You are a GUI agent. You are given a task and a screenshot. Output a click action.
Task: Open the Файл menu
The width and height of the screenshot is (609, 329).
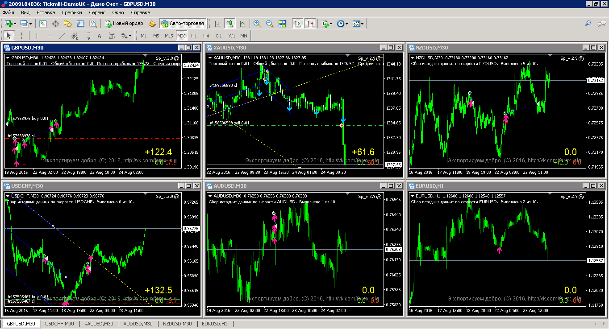(8, 12)
